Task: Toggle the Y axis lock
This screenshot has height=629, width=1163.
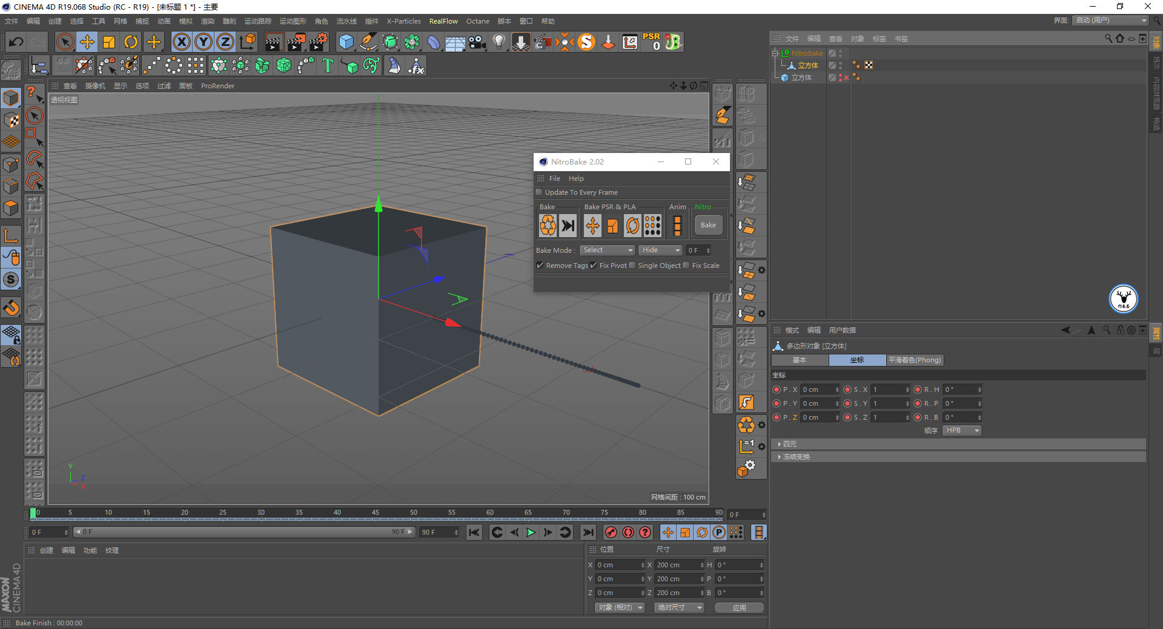Action: pos(204,42)
